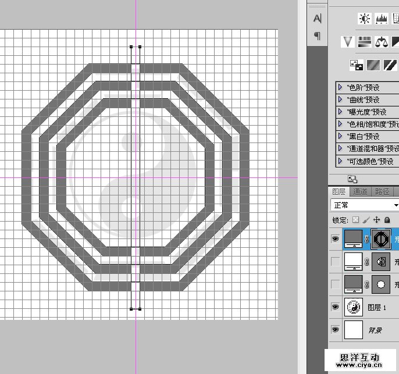Add an Invert adjustment layer
This screenshot has width=399, height=374.
tap(356, 65)
